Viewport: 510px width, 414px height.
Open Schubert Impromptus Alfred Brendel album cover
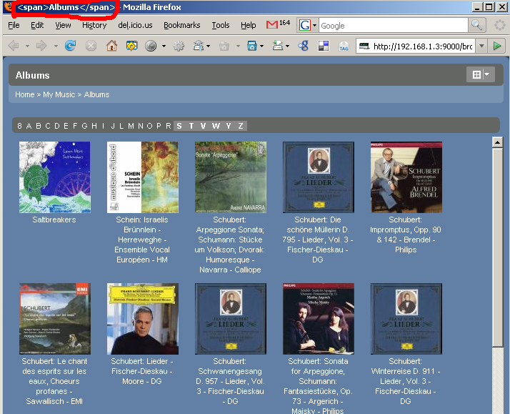click(x=406, y=177)
